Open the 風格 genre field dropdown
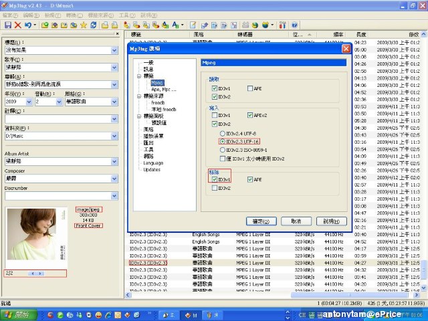This screenshot has width=428, height=321. tap(114, 102)
